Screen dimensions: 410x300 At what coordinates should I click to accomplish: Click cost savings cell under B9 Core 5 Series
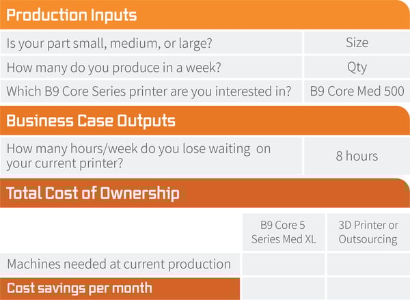coord(284,289)
